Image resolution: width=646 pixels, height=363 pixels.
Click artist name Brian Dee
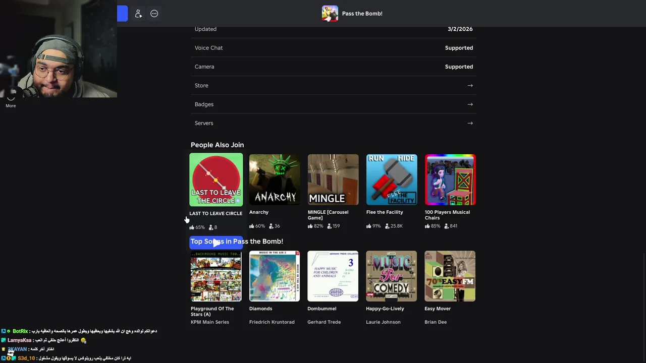pyautogui.click(x=436, y=322)
